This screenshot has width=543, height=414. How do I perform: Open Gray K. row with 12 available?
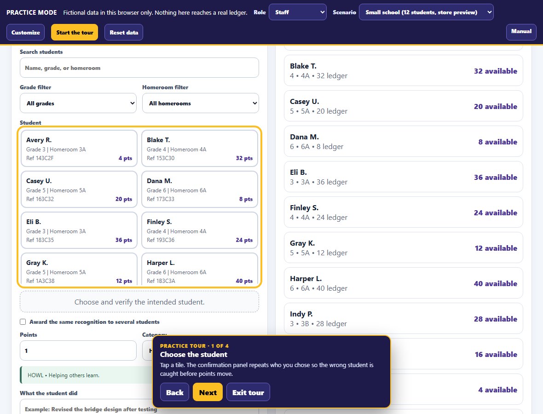point(404,247)
